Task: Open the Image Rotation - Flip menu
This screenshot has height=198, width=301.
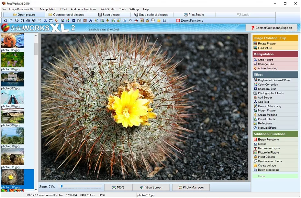Action: tap(22, 9)
